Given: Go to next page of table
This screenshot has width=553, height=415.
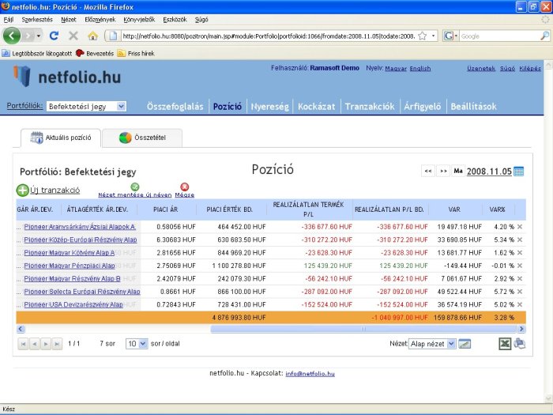Looking at the screenshot, I should point(46,344).
